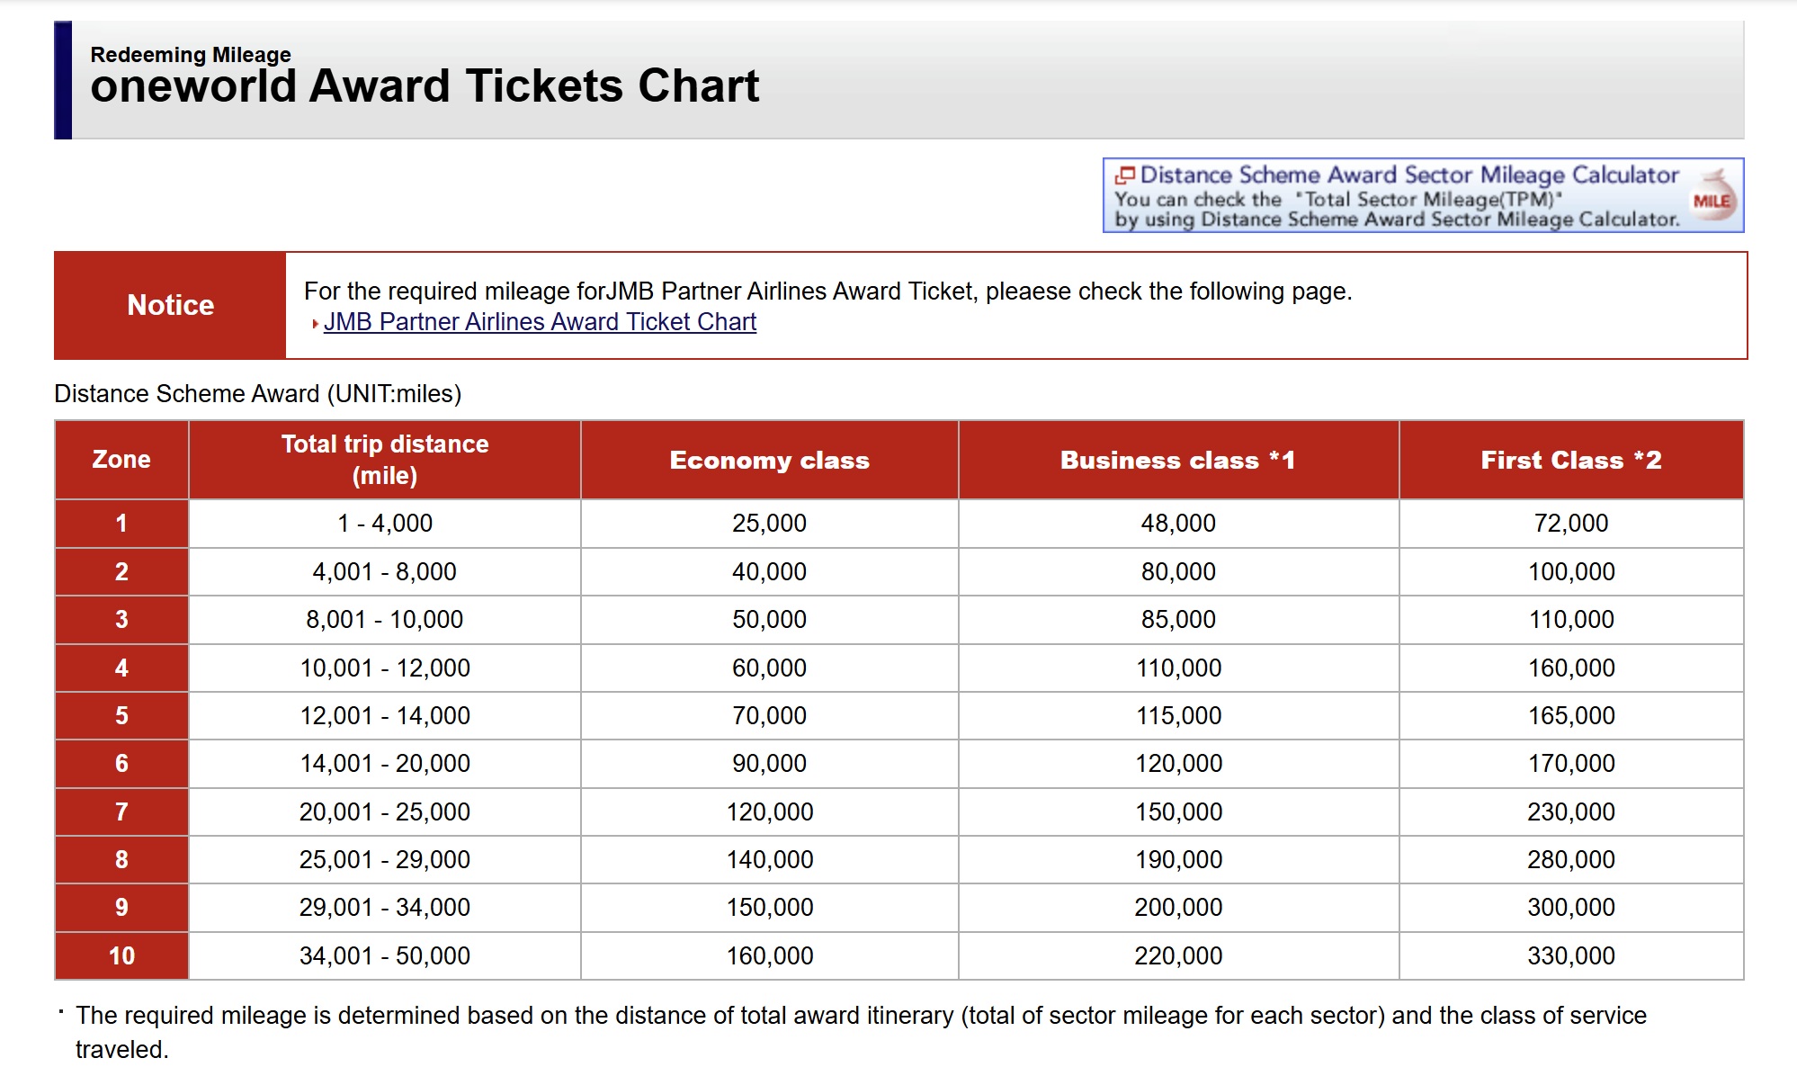Click the First Class *2 column header
Image resolution: width=1797 pixels, height=1067 pixels.
coord(1571,460)
